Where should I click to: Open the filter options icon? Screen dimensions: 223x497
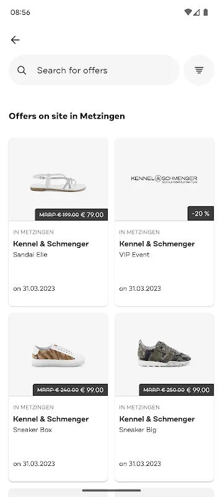click(199, 70)
